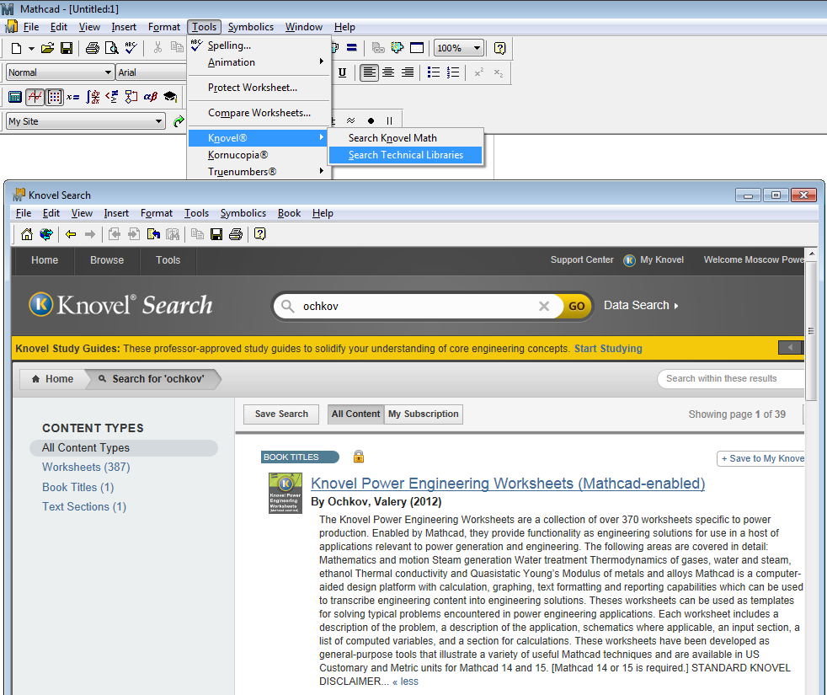Open the Evaluation toolbar x= icon
The image size is (827, 695).
point(73,97)
